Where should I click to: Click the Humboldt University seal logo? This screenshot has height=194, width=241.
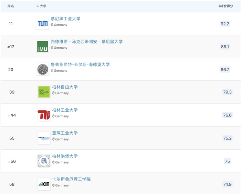pyautogui.click(x=44, y=161)
